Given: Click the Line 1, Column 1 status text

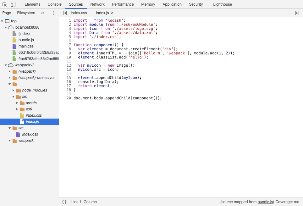Looking at the screenshot, I should [x=85, y=202].
